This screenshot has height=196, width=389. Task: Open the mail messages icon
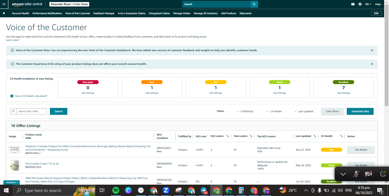click(353, 4)
